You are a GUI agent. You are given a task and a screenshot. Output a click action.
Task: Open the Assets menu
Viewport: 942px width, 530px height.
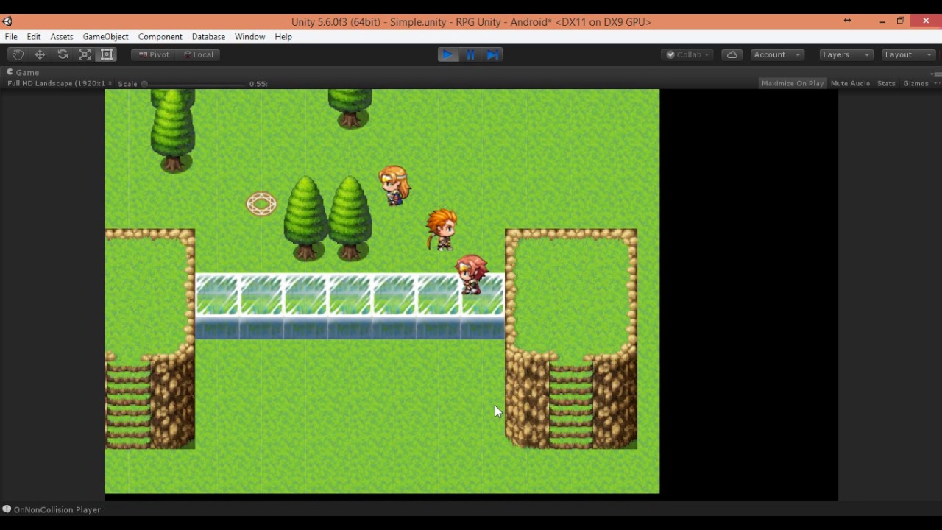point(62,37)
